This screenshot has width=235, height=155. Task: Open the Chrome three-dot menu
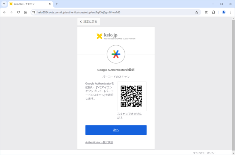click(231, 12)
